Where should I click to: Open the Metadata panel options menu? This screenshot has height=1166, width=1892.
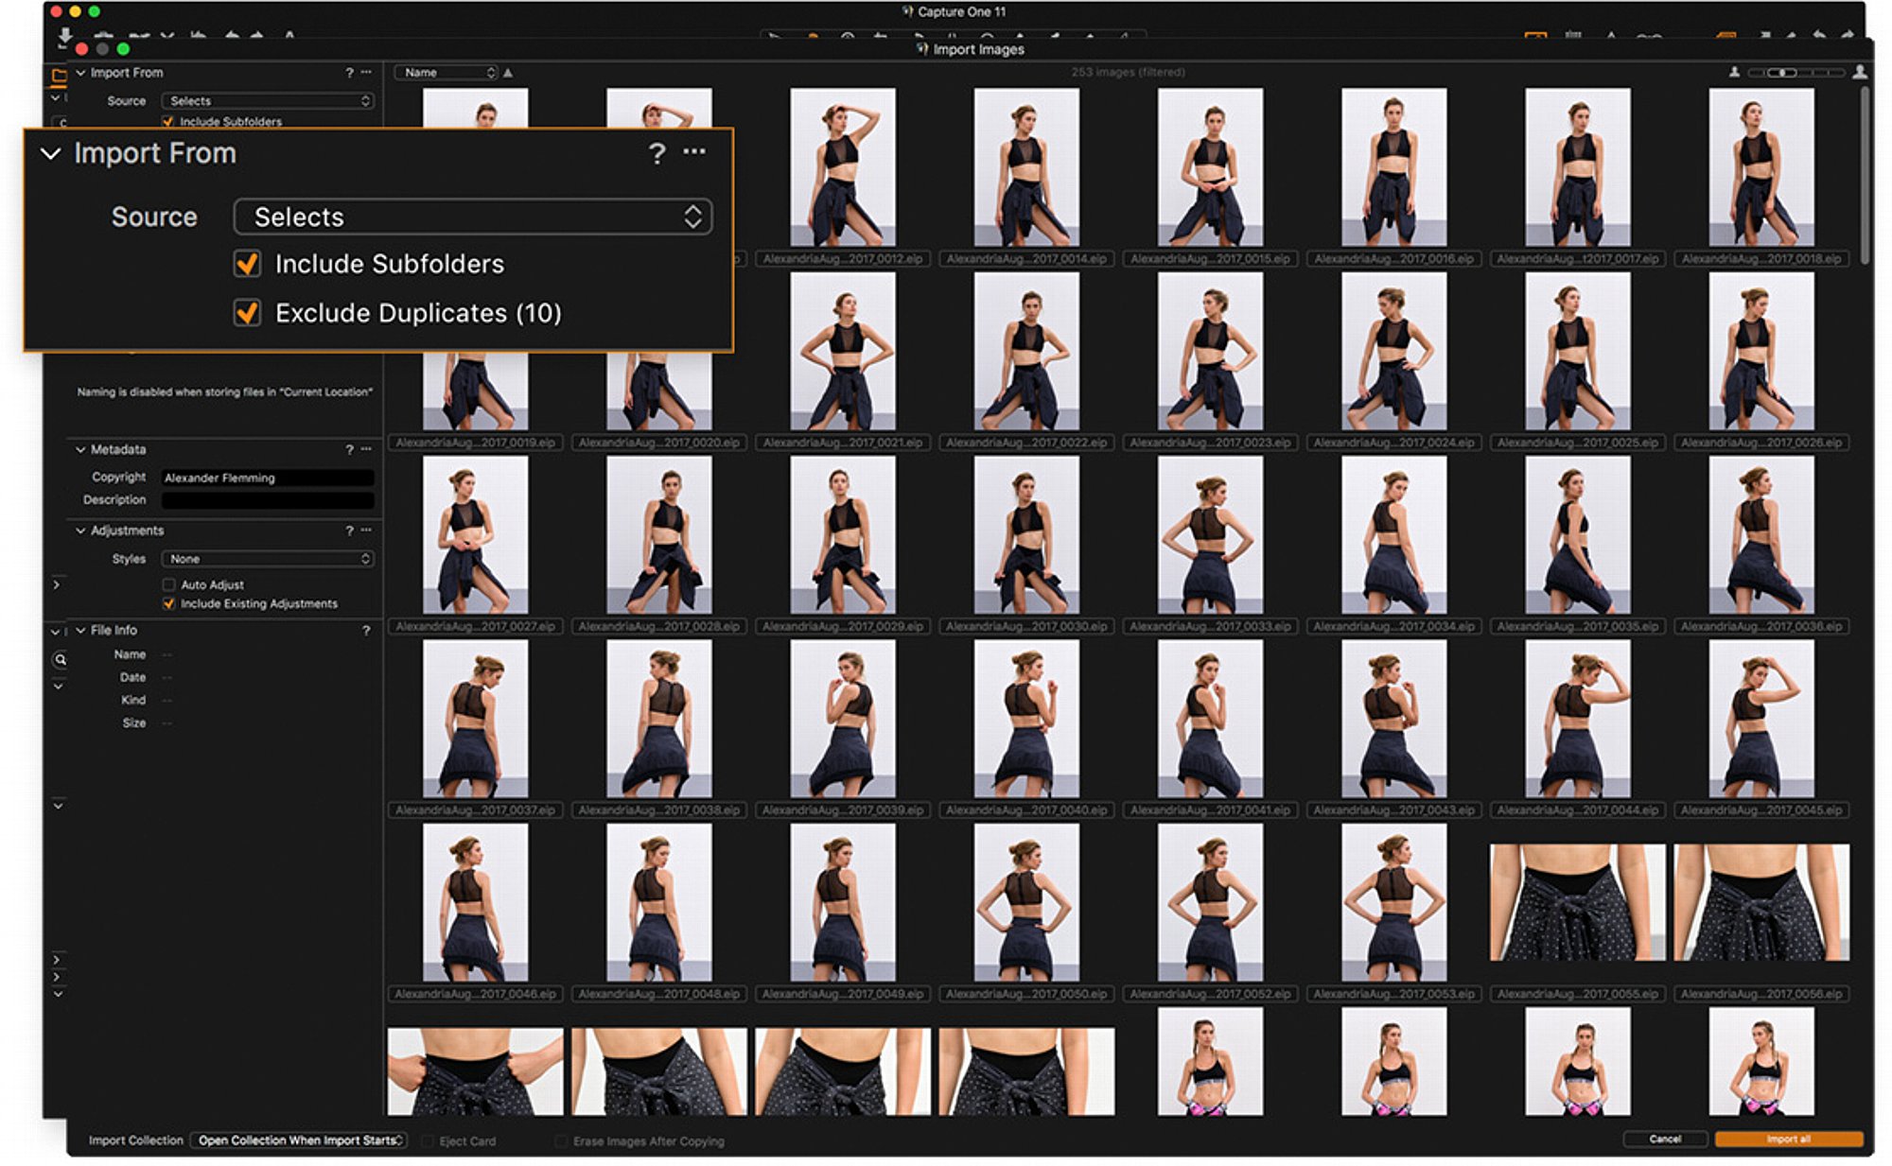[x=366, y=450]
